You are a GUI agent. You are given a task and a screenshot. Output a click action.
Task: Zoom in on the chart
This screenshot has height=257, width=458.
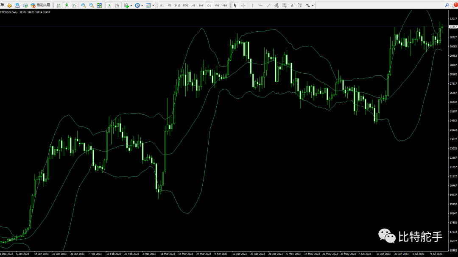[x=84, y=5]
